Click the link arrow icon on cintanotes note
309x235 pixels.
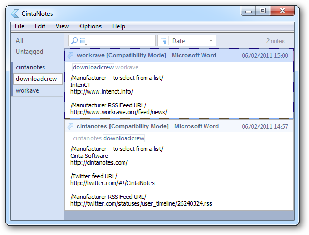coord(71,126)
